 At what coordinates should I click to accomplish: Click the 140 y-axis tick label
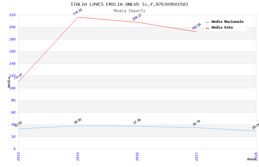click(x=12, y=64)
